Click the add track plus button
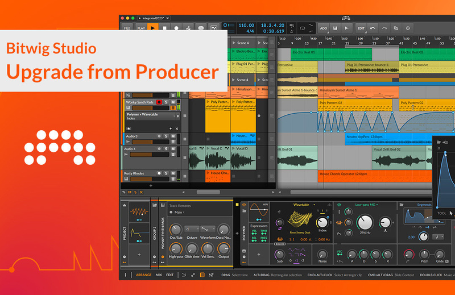The width and height of the screenshot is (455, 295). pos(151,186)
